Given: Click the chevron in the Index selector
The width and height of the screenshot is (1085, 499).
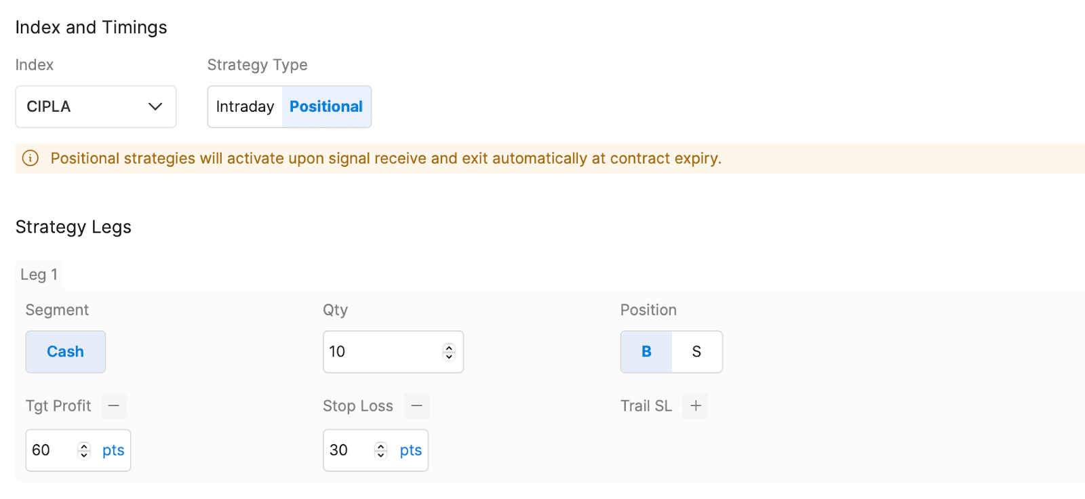Looking at the screenshot, I should point(155,107).
